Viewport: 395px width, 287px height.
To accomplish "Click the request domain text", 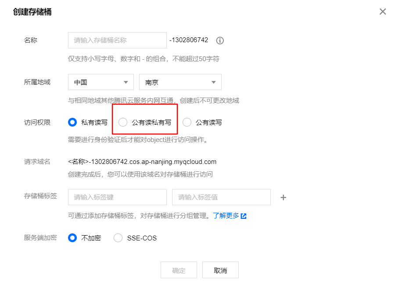I will pyautogui.click(x=142, y=162).
